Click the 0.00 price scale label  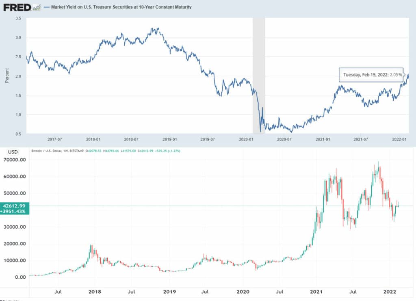pyautogui.click(x=20, y=277)
